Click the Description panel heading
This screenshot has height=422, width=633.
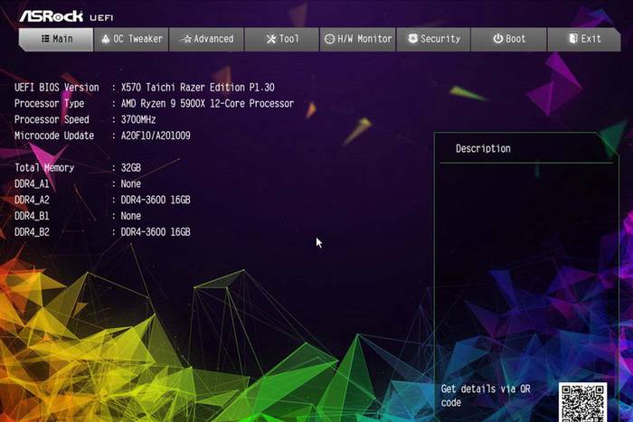[x=483, y=149]
